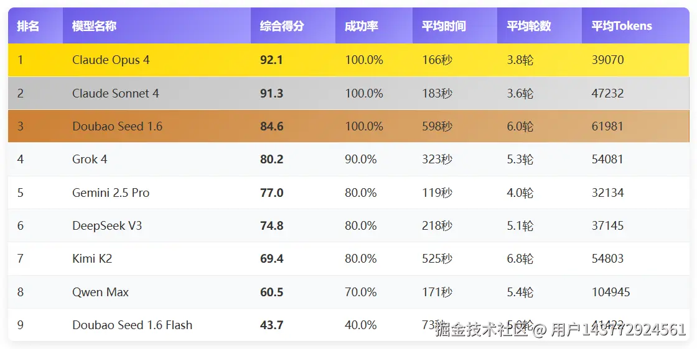697x349 pixels.
Task: Click the 100.0% success rate for Claude Sonnet 4
Action: (x=364, y=94)
